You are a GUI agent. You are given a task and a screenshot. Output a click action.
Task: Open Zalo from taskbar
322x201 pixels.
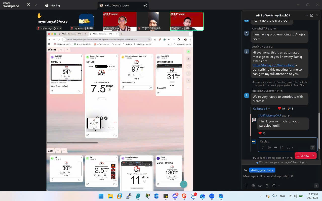point(194,196)
